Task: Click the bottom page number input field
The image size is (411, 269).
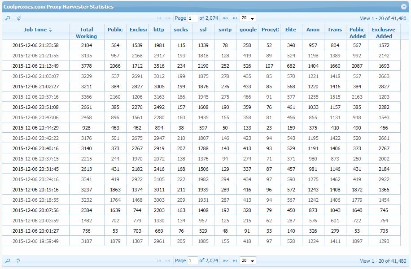Action: (x=192, y=260)
